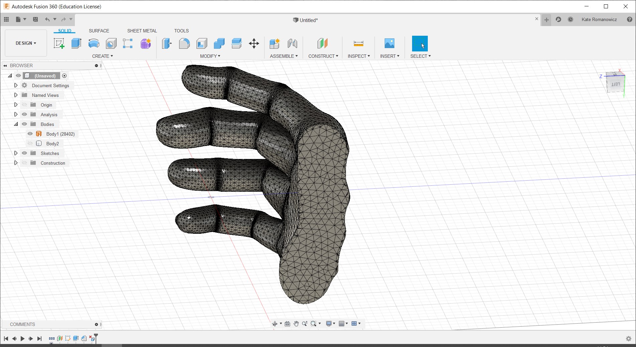Select the Press Pull tool
The width and height of the screenshot is (636, 347).
(x=167, y=43)
